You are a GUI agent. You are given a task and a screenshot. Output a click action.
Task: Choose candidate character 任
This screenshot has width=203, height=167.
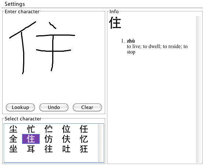[x=84, y=129]
